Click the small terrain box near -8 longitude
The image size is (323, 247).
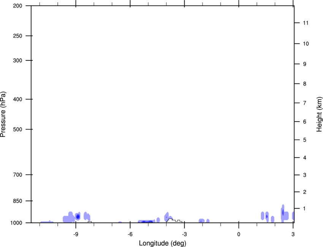[90, 222]
